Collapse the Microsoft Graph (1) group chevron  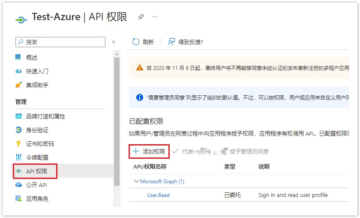(136, 181)
